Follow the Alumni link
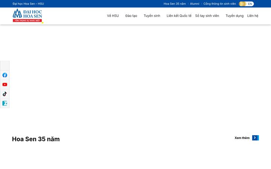 195,4
